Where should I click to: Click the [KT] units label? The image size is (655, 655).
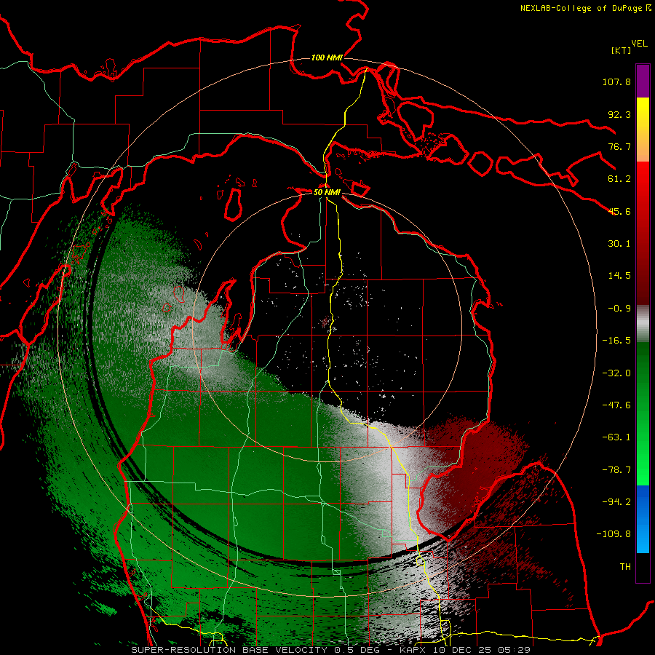621,50
